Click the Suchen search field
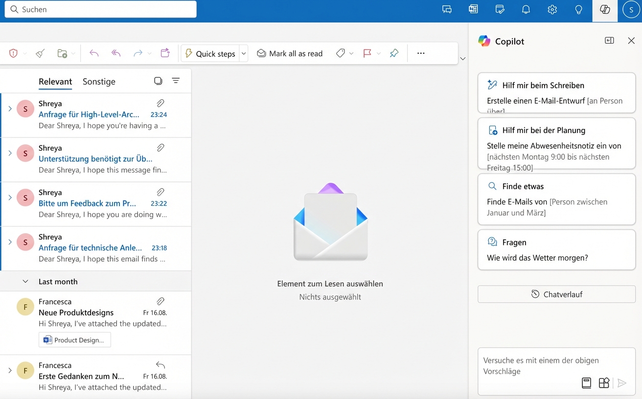 click(100, 9)
